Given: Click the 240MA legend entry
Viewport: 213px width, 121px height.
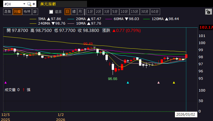Looking at the screenshot, I should (47, 23).
